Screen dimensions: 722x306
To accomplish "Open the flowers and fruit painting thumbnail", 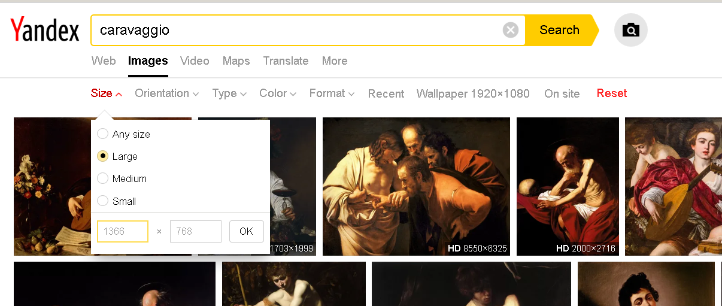I will tap(52, 186).
